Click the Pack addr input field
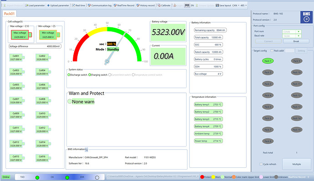 point(289,50)
